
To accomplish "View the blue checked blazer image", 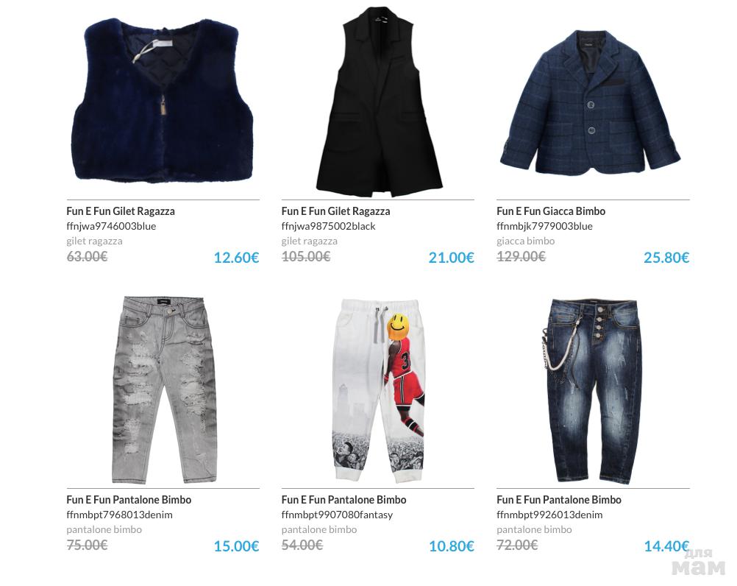I will tap(591, 102).
